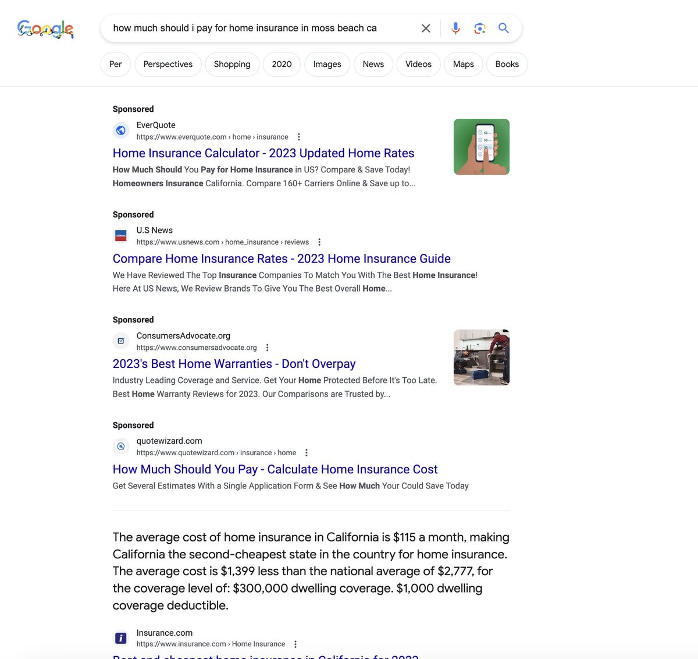Click the U.S News favicon
698x659 pixels.
(x=121, y=236)
